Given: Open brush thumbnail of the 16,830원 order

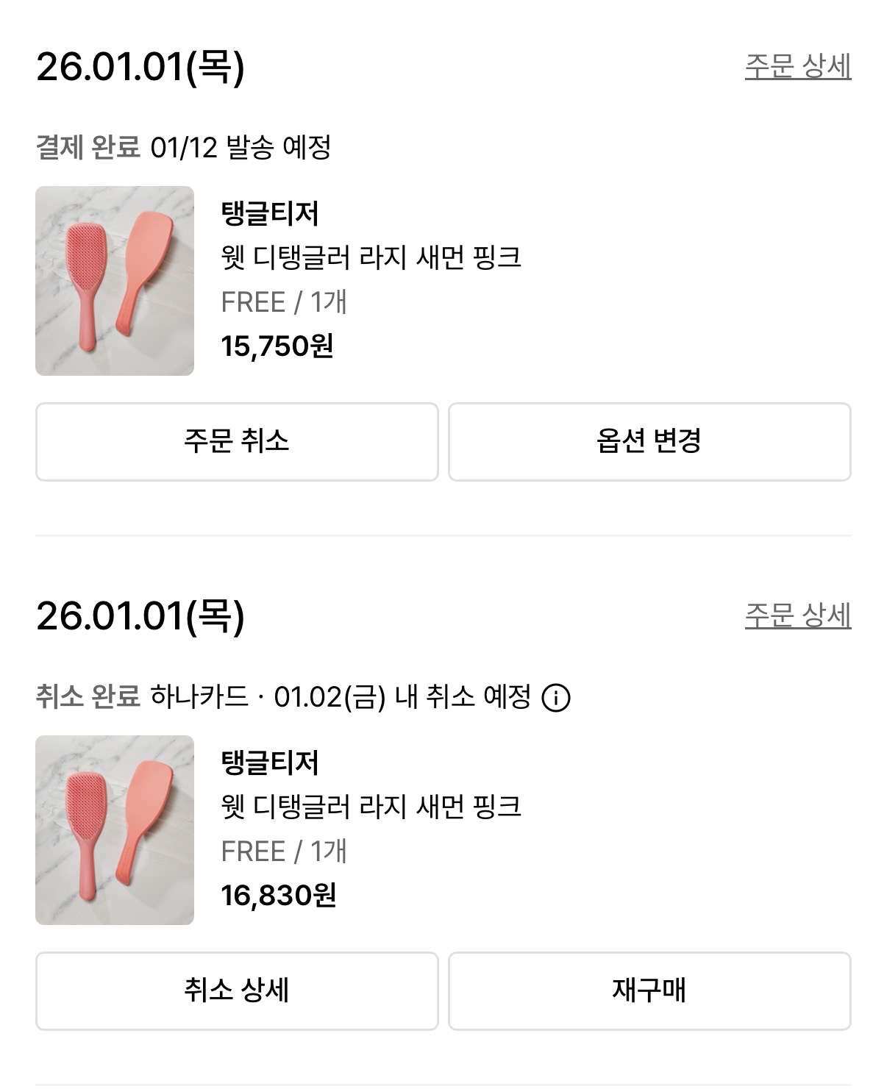Looking at the screenshot, I should click(115, 829).
